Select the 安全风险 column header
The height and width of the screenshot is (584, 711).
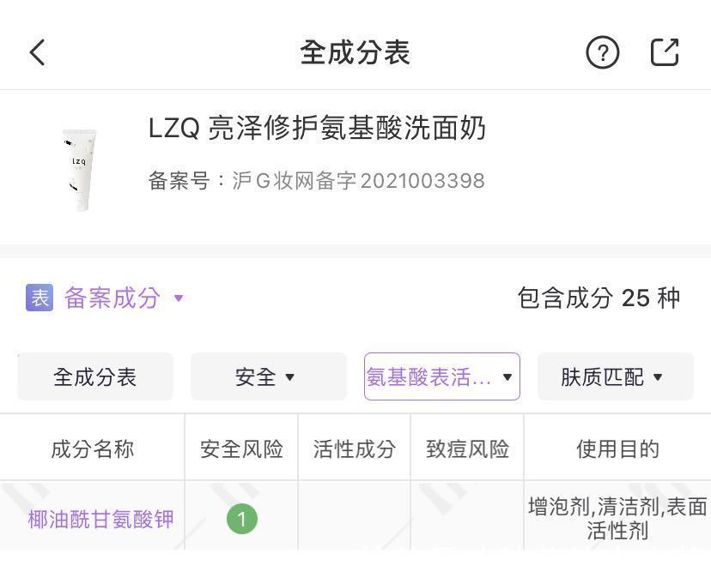(x=241, y=448)
